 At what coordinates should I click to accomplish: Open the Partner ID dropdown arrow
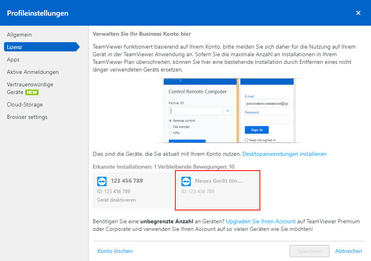pos(227,111)
